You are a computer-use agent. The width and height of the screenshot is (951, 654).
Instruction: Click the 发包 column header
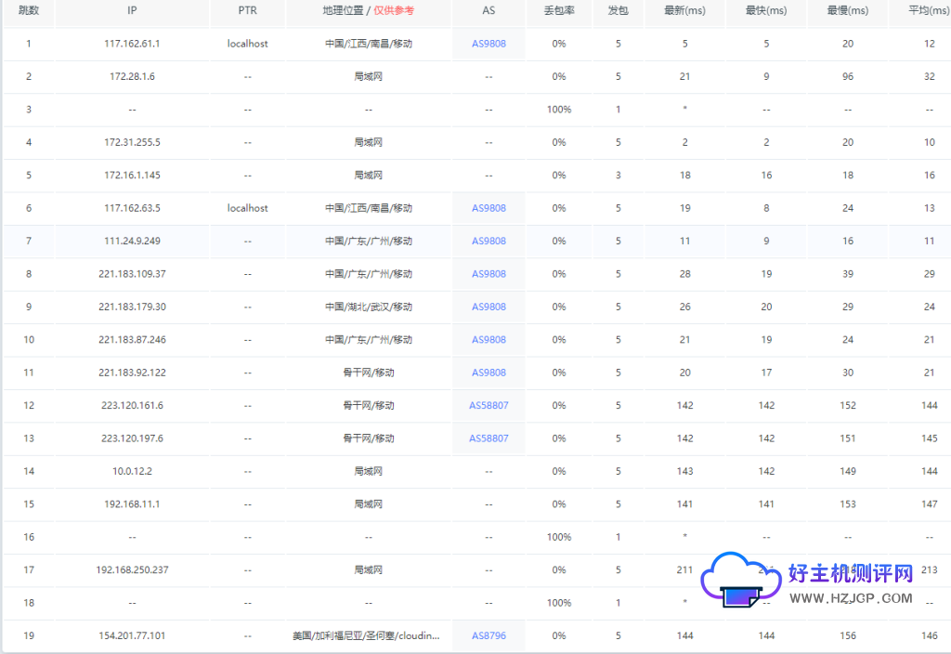tap(618, 11)
